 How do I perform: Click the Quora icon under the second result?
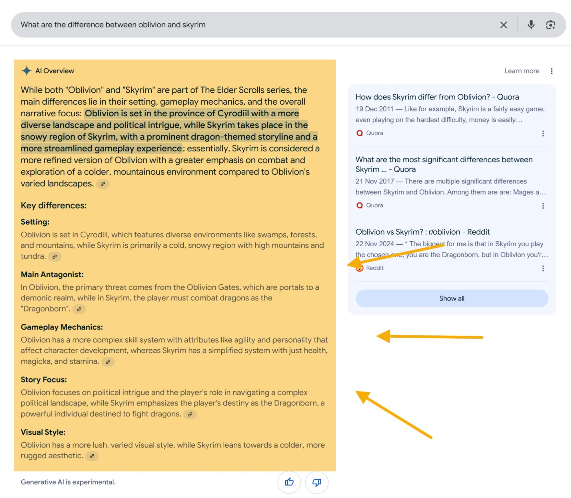point(359,205)
